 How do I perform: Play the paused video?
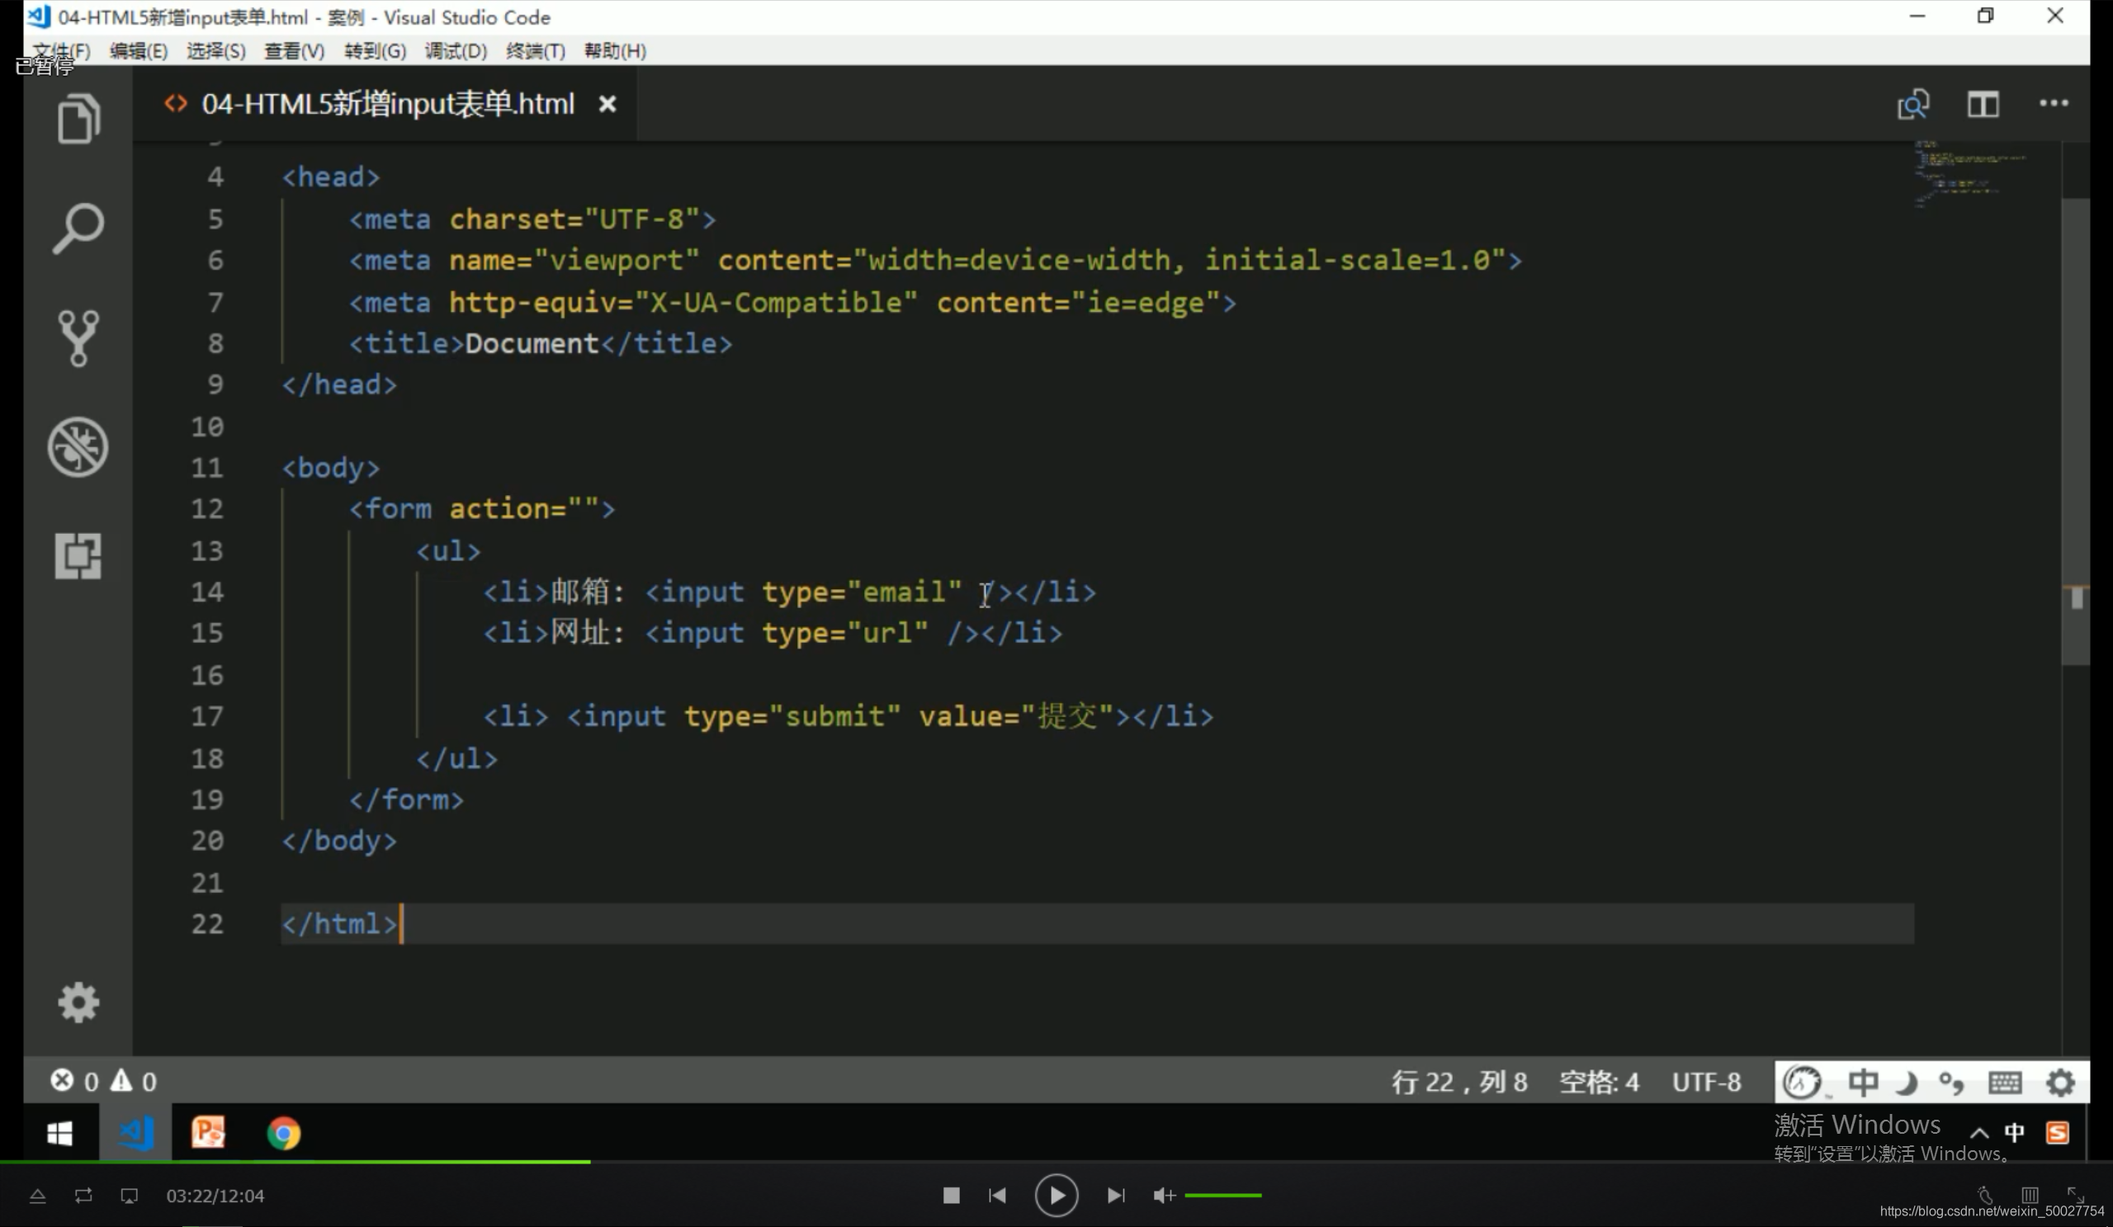tap(1056, 1195)
